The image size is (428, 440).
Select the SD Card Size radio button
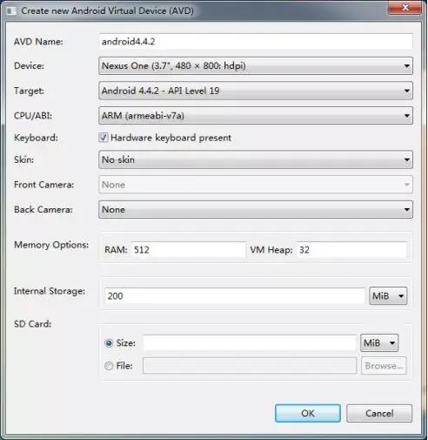(x=109, y=343)
